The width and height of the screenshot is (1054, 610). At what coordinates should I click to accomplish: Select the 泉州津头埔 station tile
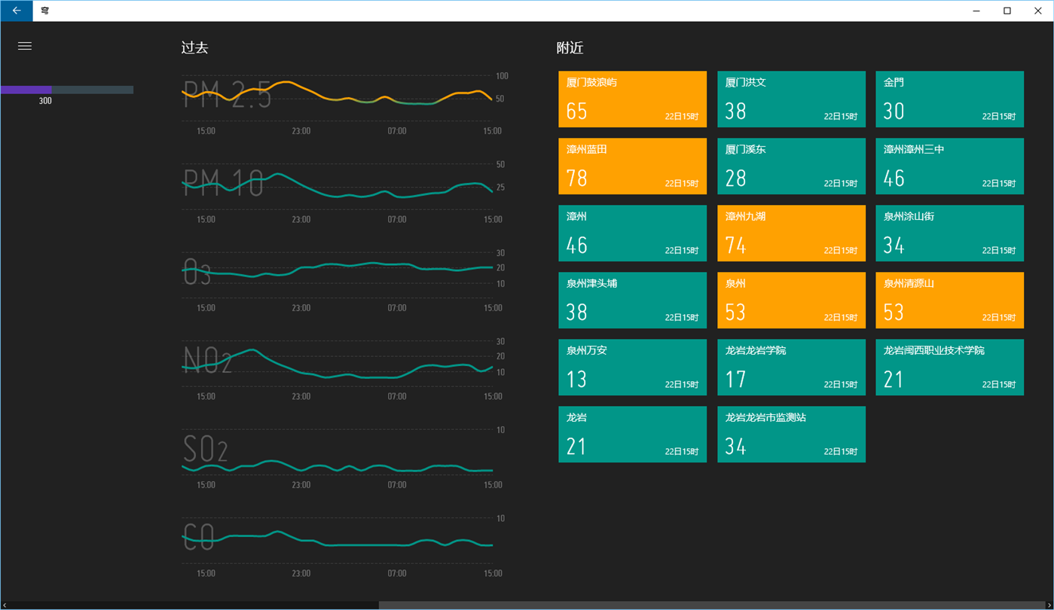pos(632,300)
